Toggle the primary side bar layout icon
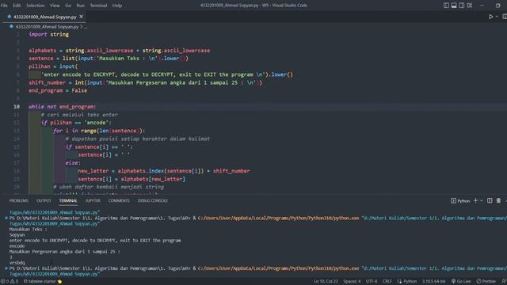The image size is (507, 285). [x=446, y=6]
